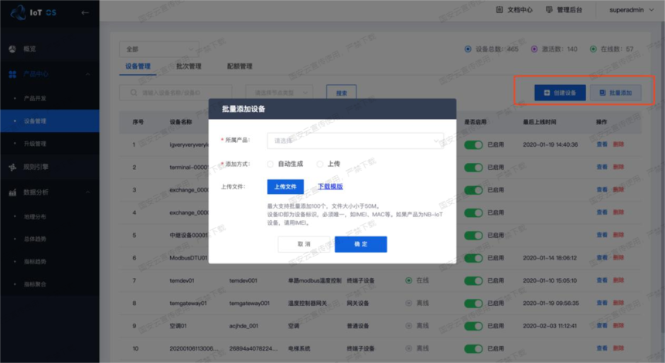Switch to the 设备管理 tab

click(138, 66)
